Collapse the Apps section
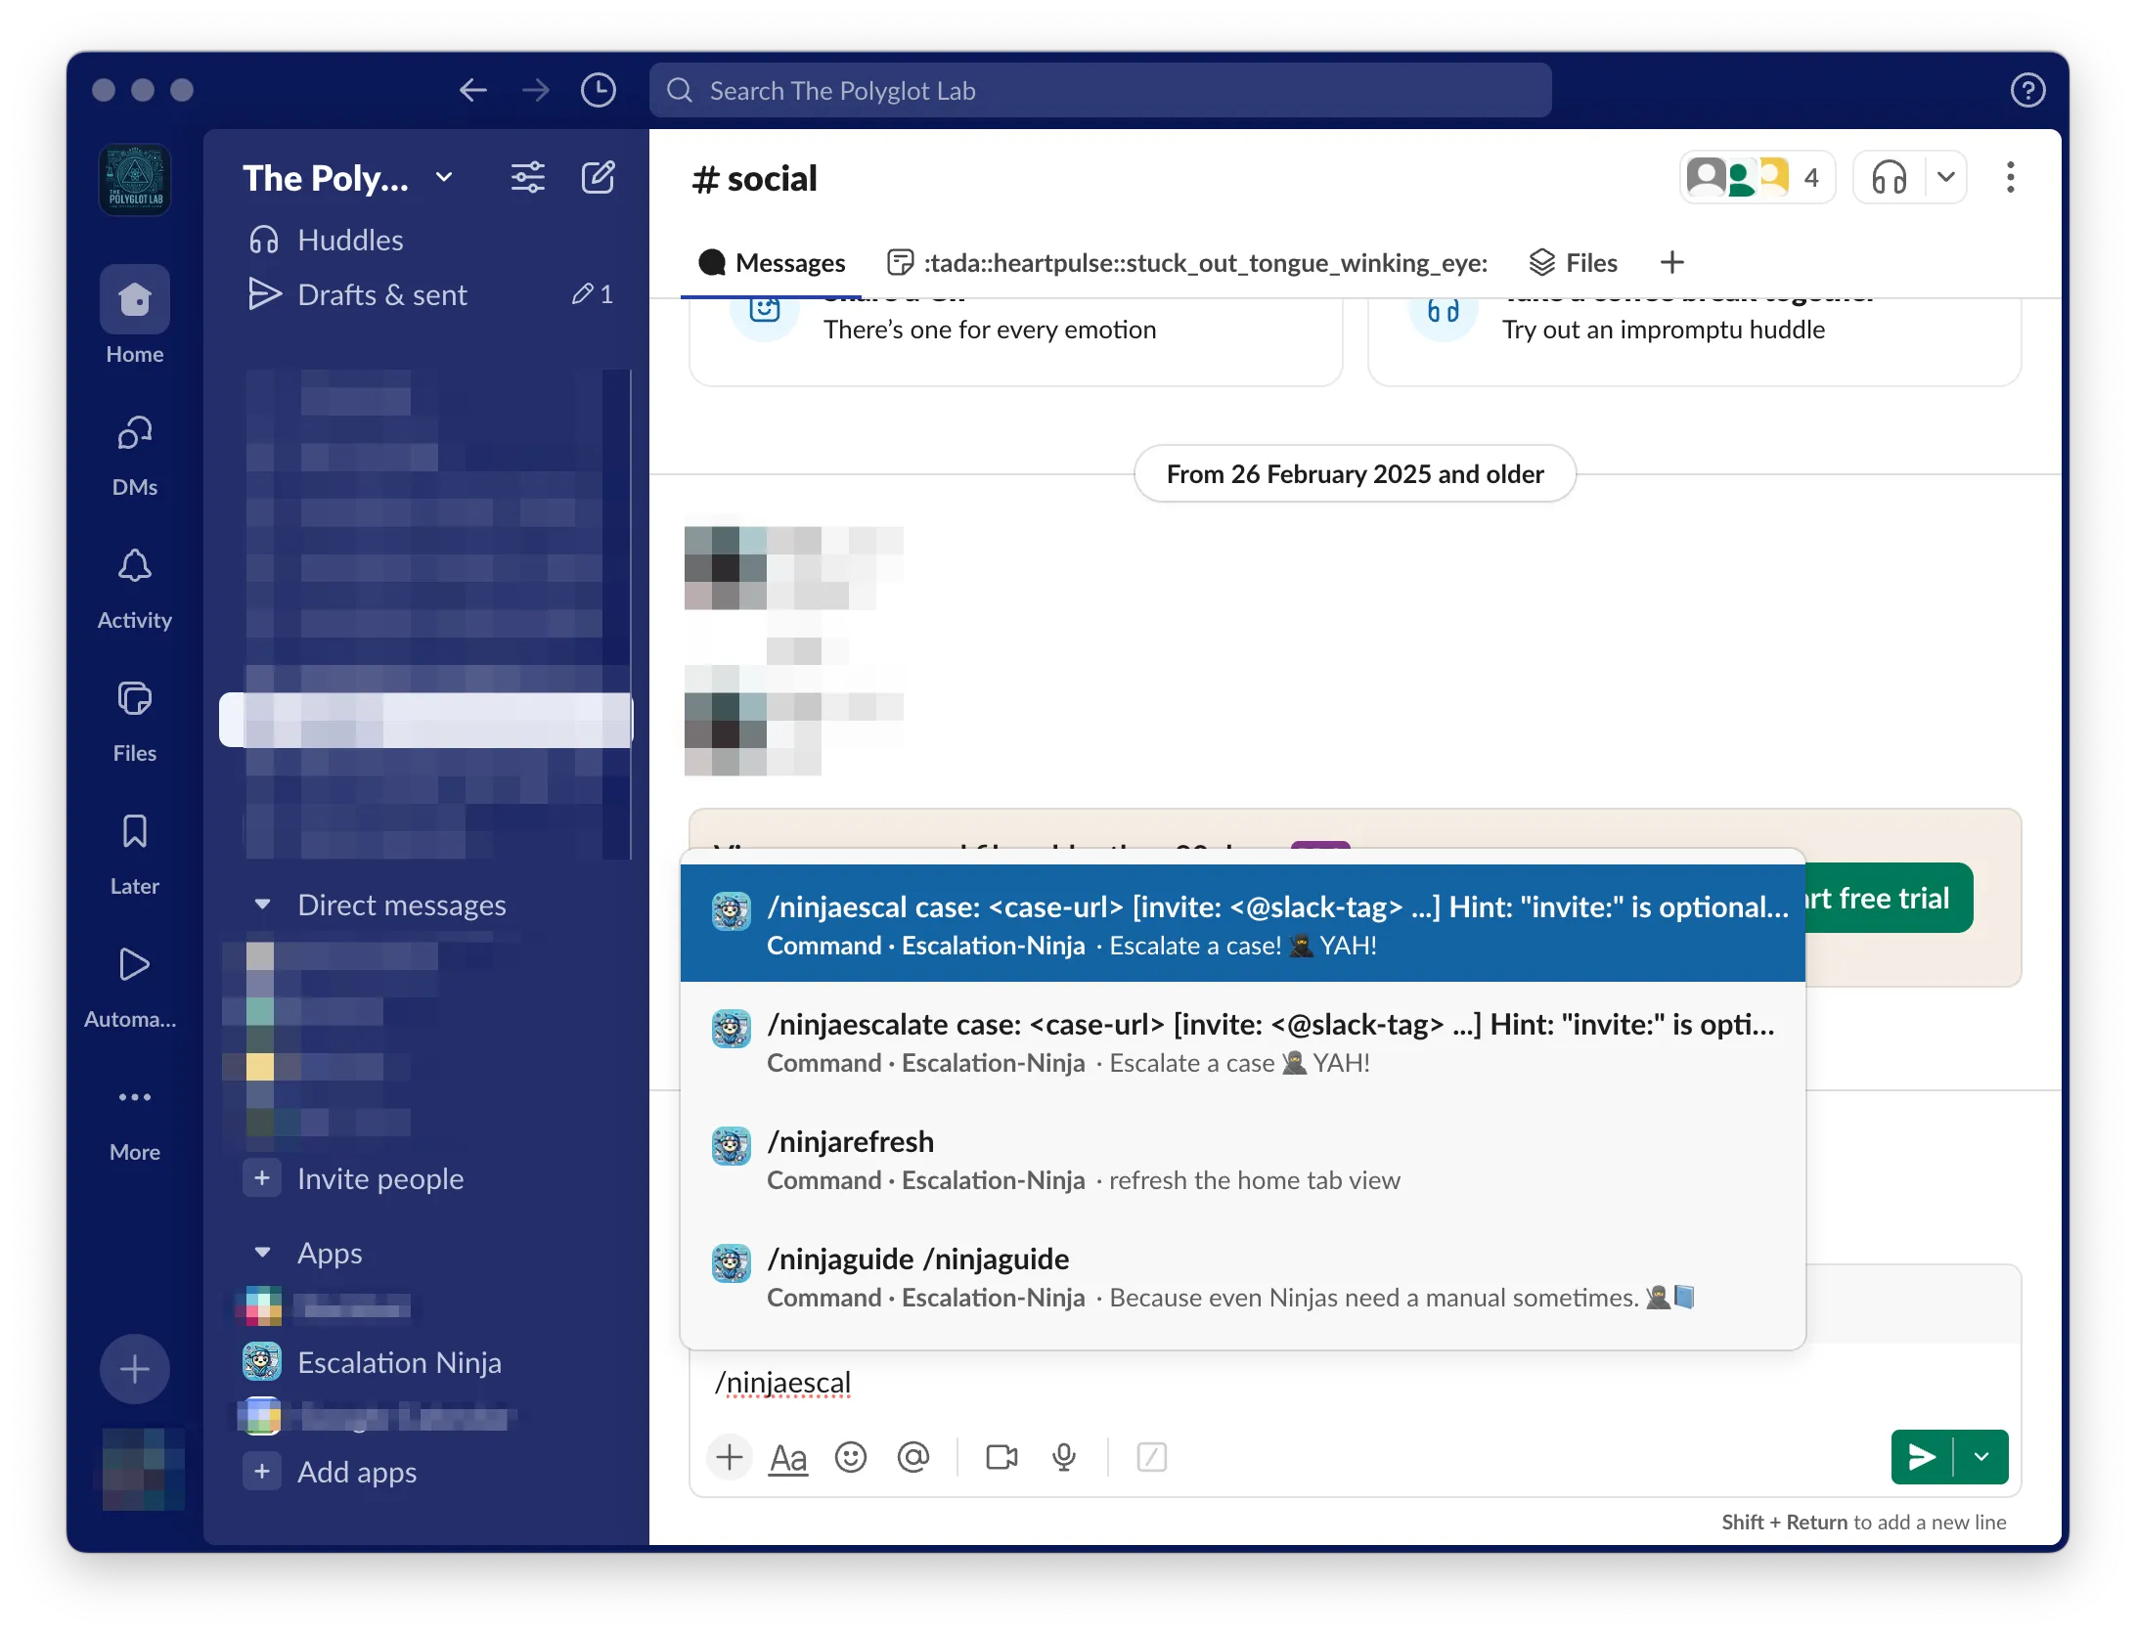This screenshot has height=1635, width=2136. (x=262, y=1253)
